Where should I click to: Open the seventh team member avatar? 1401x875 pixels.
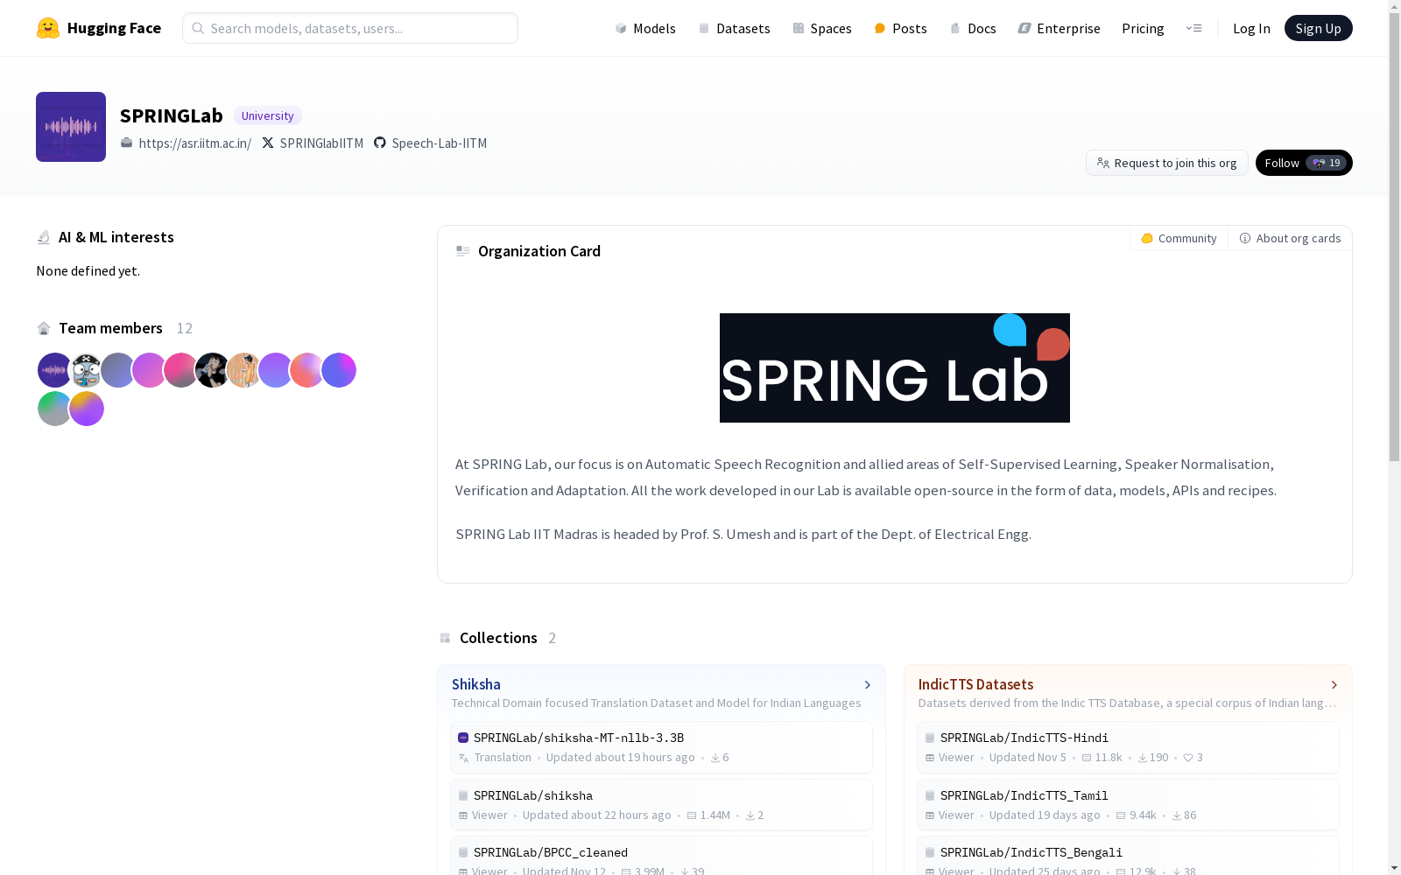243,370
